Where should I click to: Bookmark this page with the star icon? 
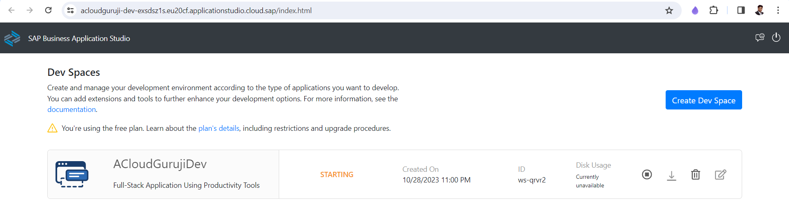coord(669,11)
